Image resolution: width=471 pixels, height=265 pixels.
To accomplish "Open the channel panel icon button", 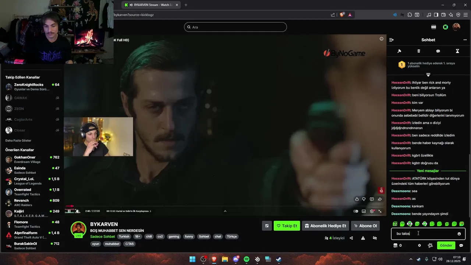I will [x=267, y=226].
